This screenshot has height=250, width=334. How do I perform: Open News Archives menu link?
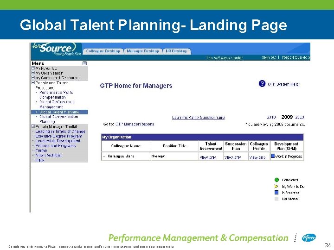pyautogui.click(x=49, y=156)
